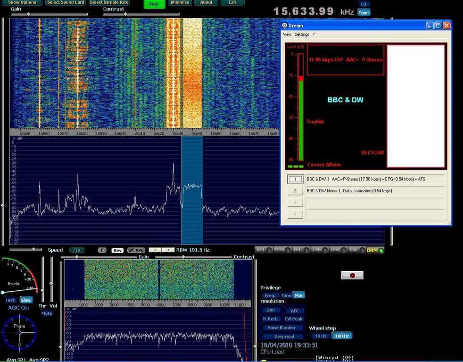Click the BBC & DW News Journaline row
The height and width of the screenshot is (362, 463).
(x=375, y=191)
